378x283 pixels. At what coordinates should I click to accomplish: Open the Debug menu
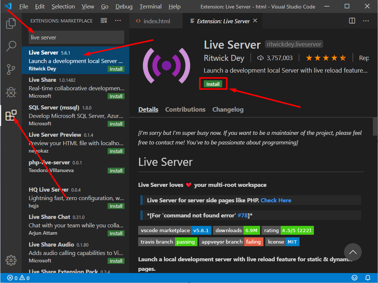(x=124, y=7)
